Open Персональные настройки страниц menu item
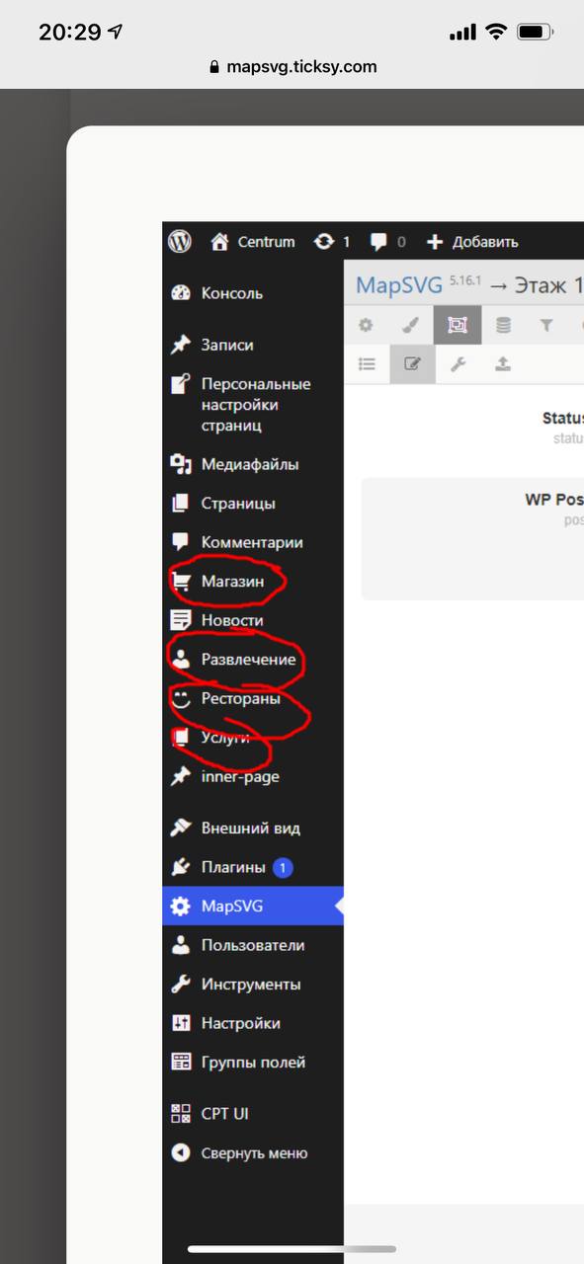This screenshot has height=1264, width=584. click(x=253, y=405)
